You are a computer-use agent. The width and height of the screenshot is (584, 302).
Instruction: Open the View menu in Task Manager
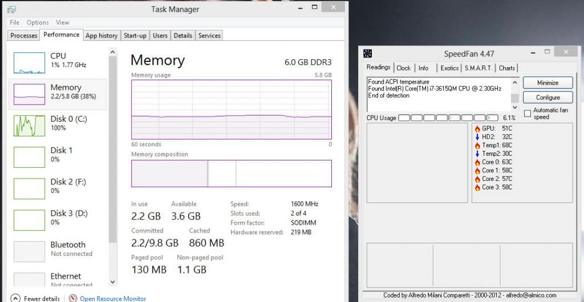pyautogui.click(x=63, y=22)
